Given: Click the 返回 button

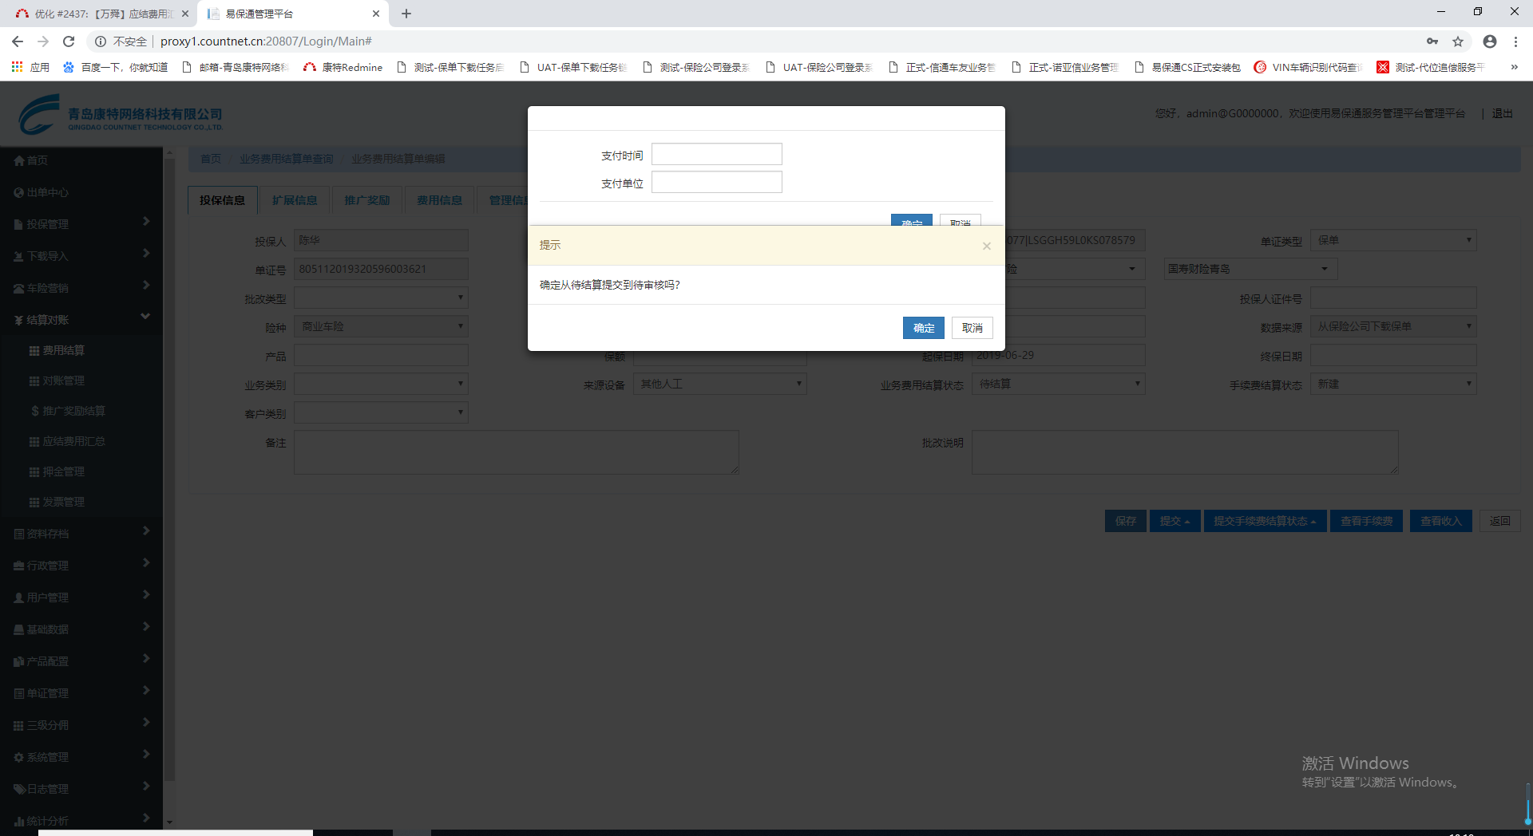Looking at the screenshot, I should [x=1500, y=521].
